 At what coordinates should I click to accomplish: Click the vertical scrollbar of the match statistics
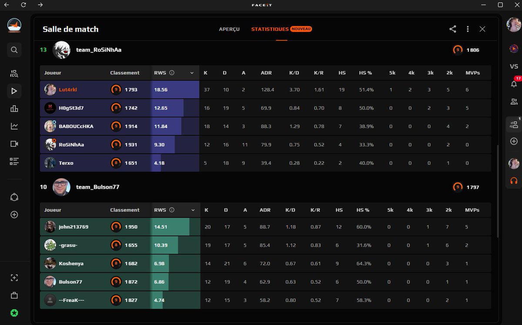[x=498, y=192]
